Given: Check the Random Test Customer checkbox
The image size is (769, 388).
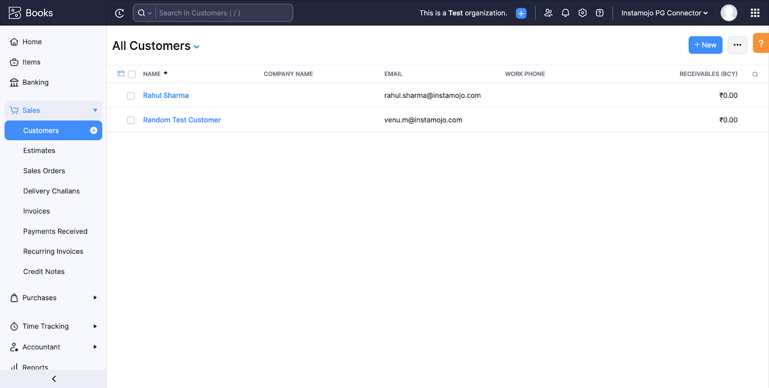Looking at the screenshot, I should coord(131,120).
